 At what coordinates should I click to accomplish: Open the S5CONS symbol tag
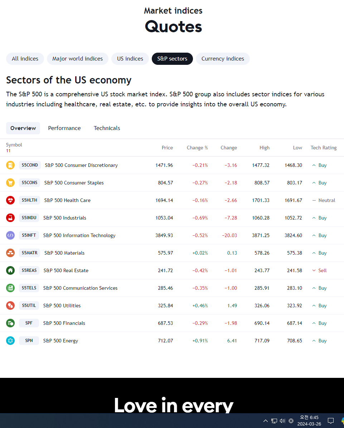pos(29,183)
